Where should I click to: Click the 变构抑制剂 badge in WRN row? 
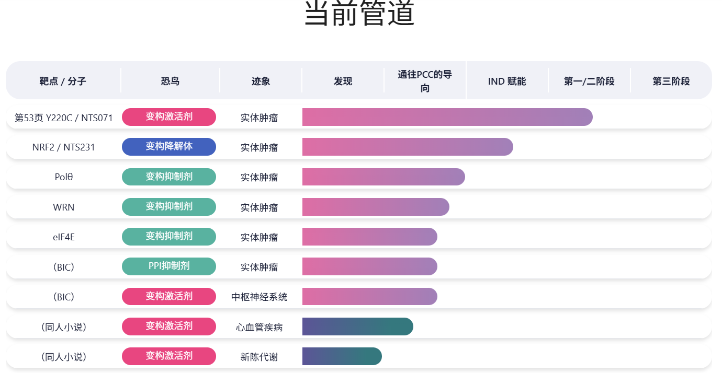point(169,207)
